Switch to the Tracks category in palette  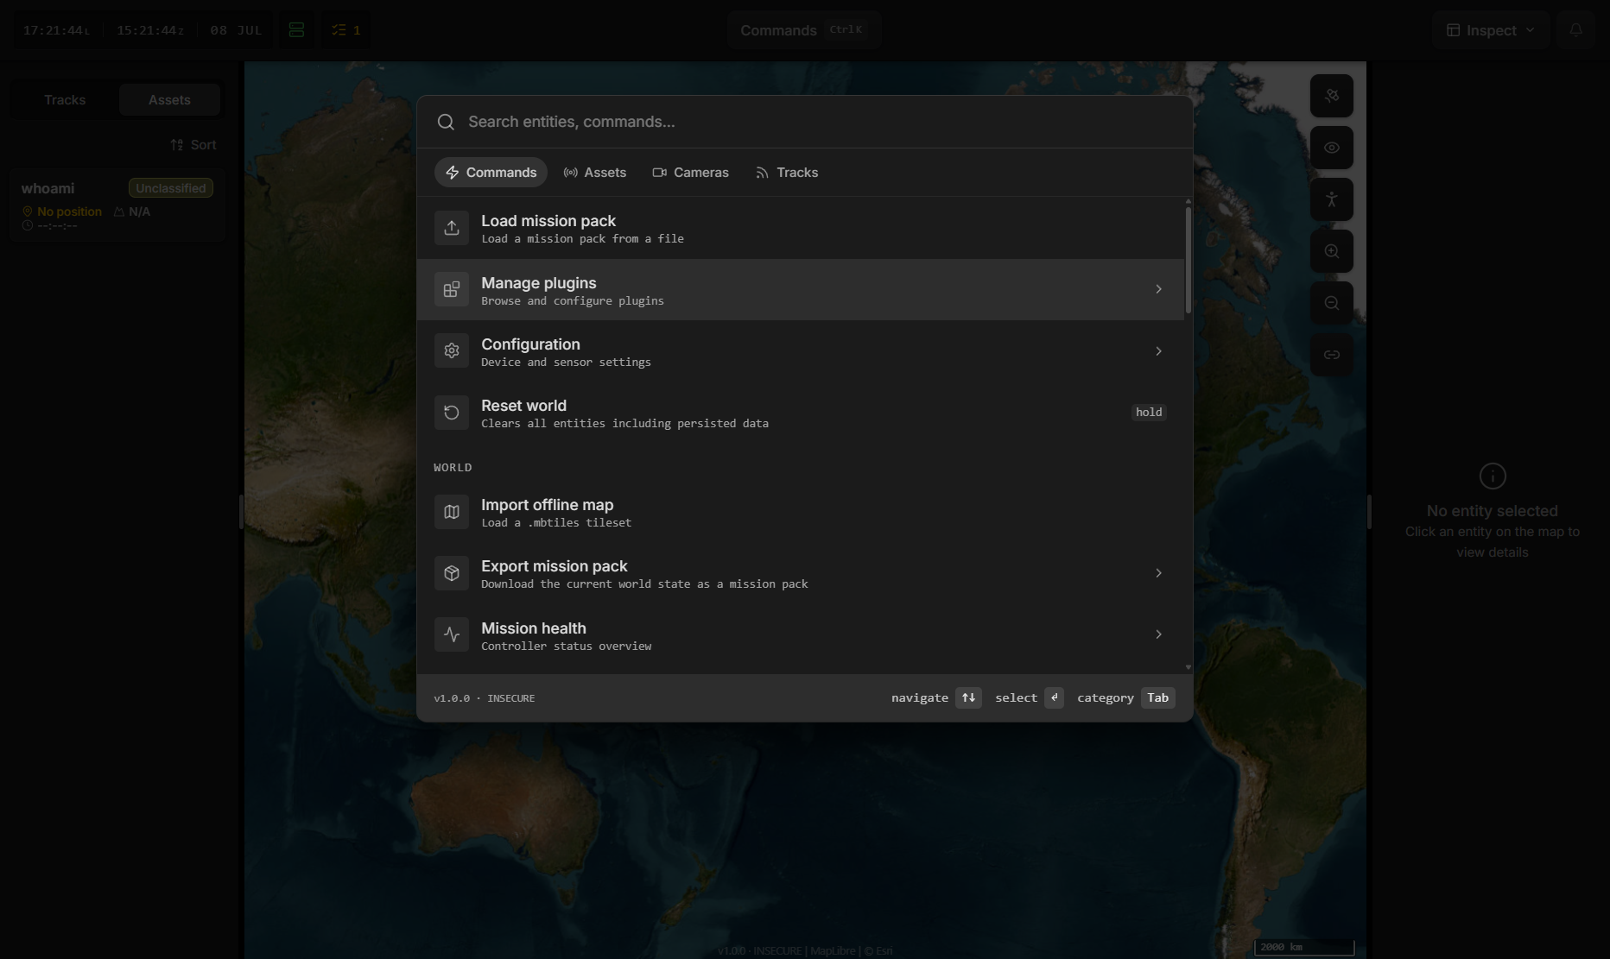tap(787, 173)
